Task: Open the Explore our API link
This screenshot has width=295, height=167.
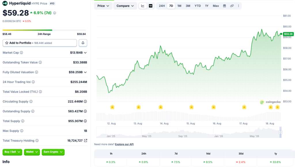Action: tap(124, 144)
